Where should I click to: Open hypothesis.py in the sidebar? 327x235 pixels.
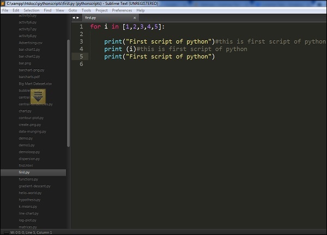29,200
